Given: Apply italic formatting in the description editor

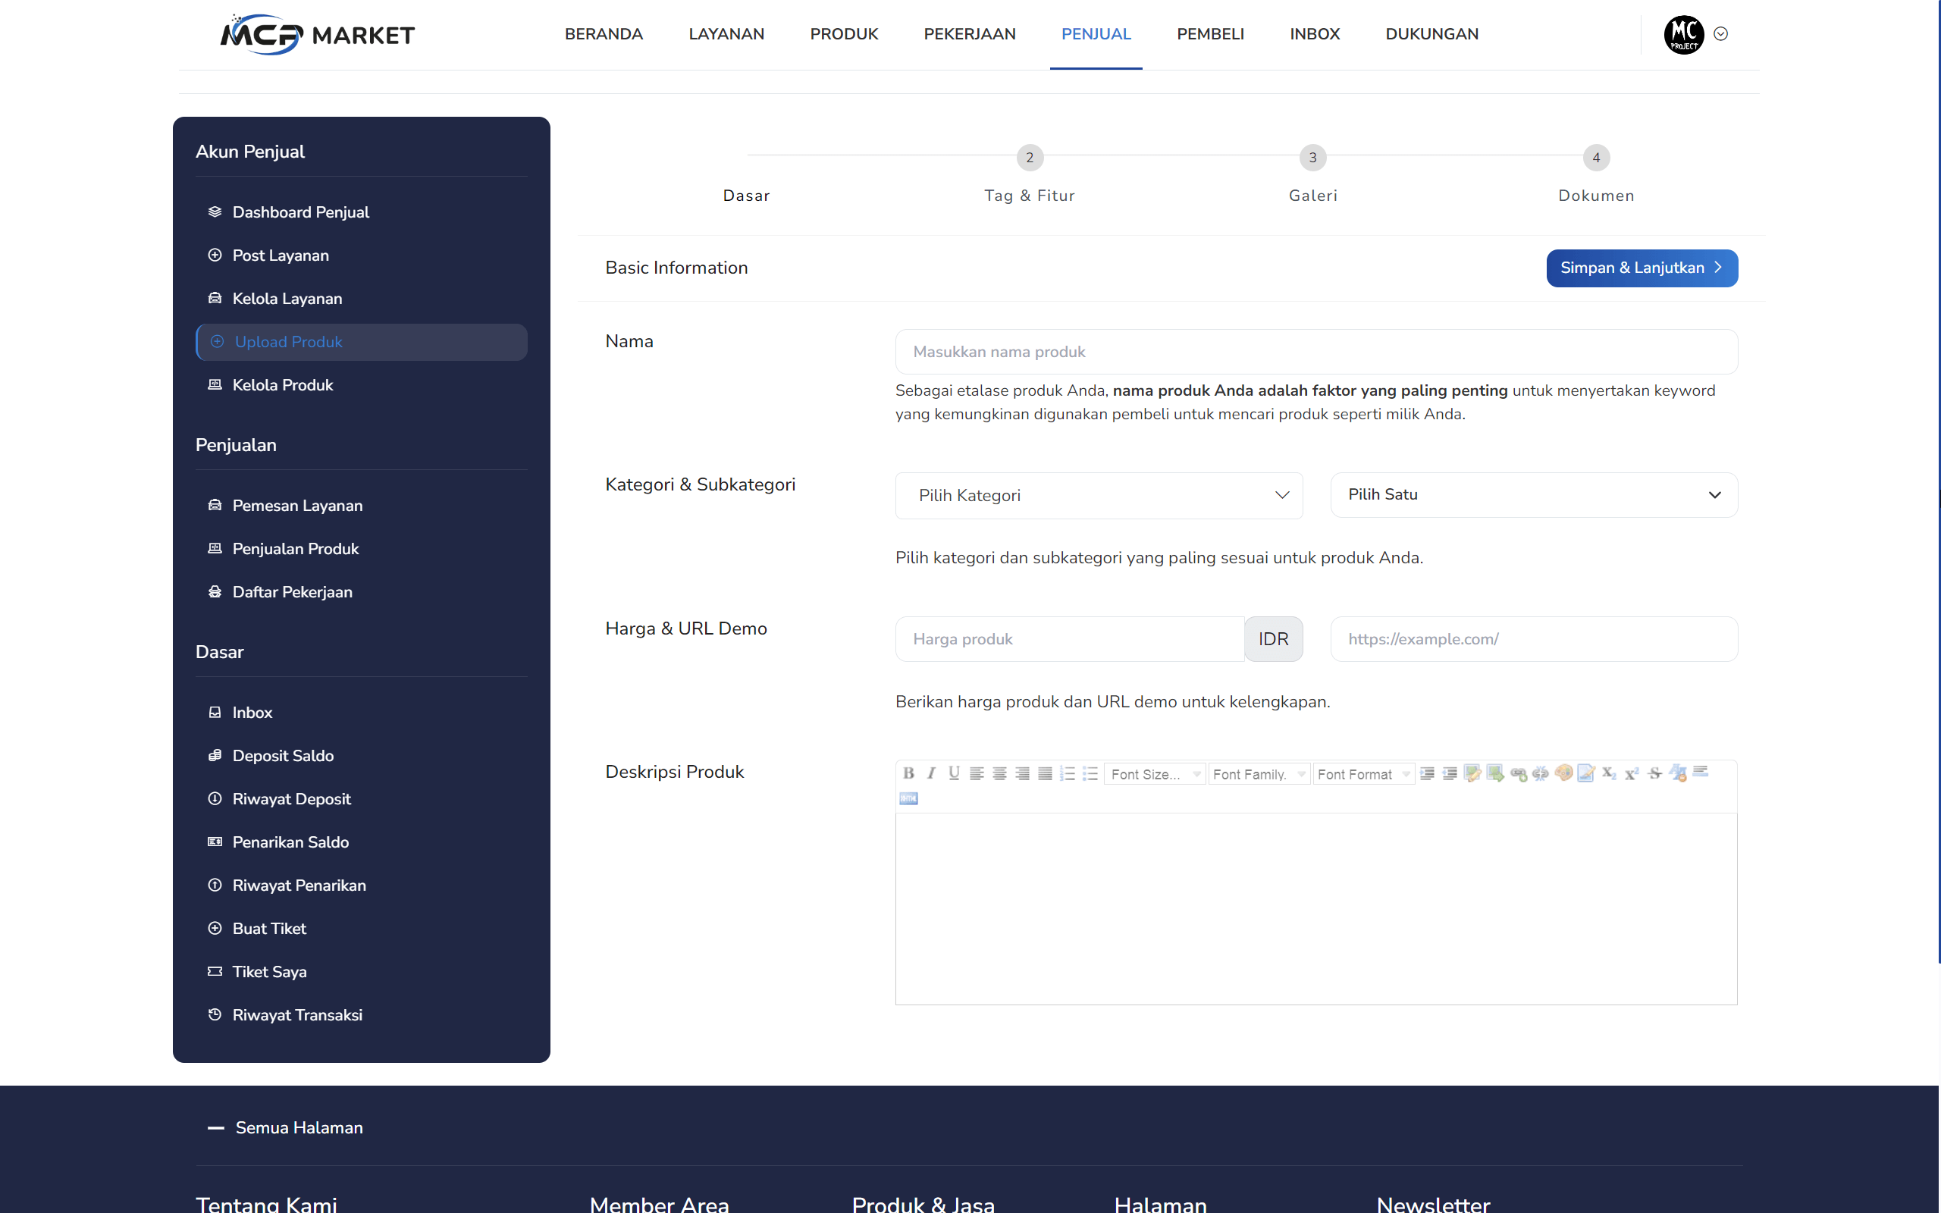Looking at the screenshot, I should (933, 773).
